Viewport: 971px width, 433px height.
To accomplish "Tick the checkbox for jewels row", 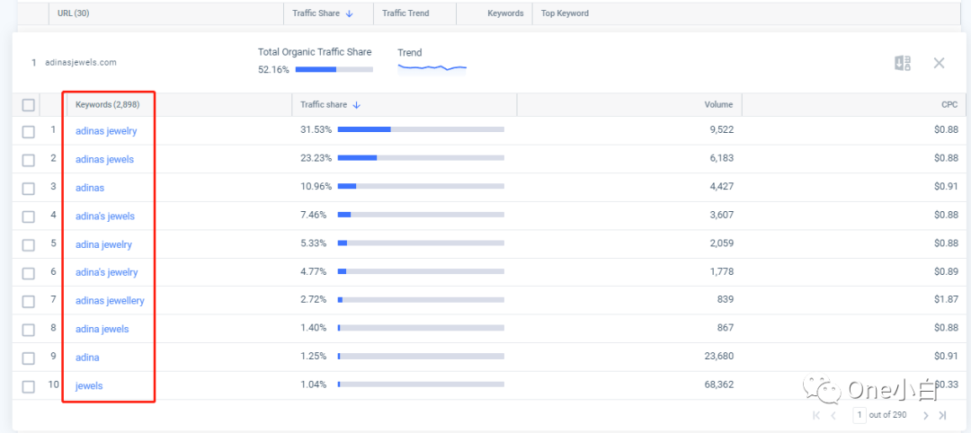I will 29,386.
